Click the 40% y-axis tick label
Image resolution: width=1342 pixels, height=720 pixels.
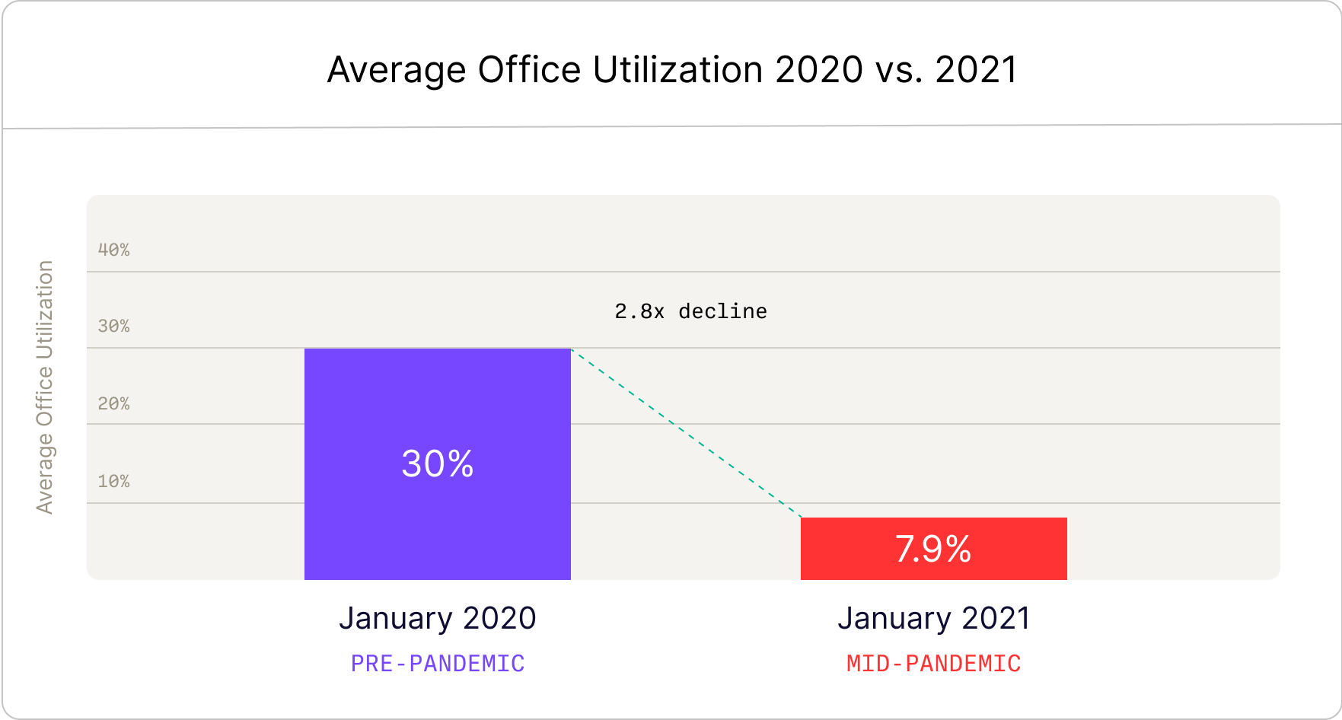click(113, 250)
